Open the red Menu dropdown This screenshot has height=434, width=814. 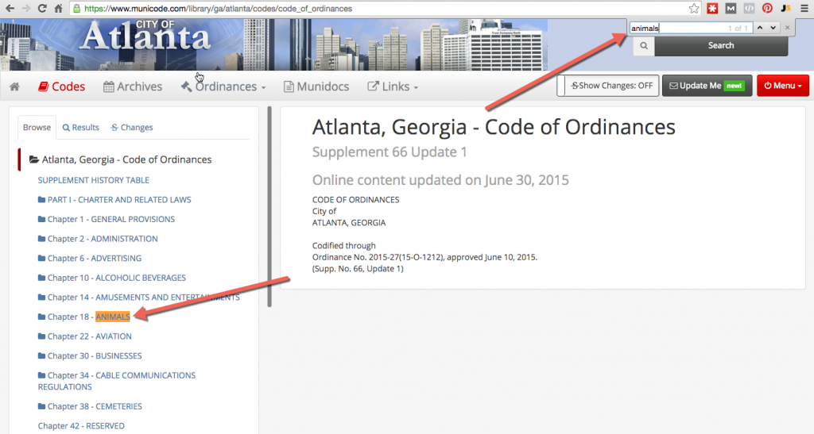[x=783, y=86]
